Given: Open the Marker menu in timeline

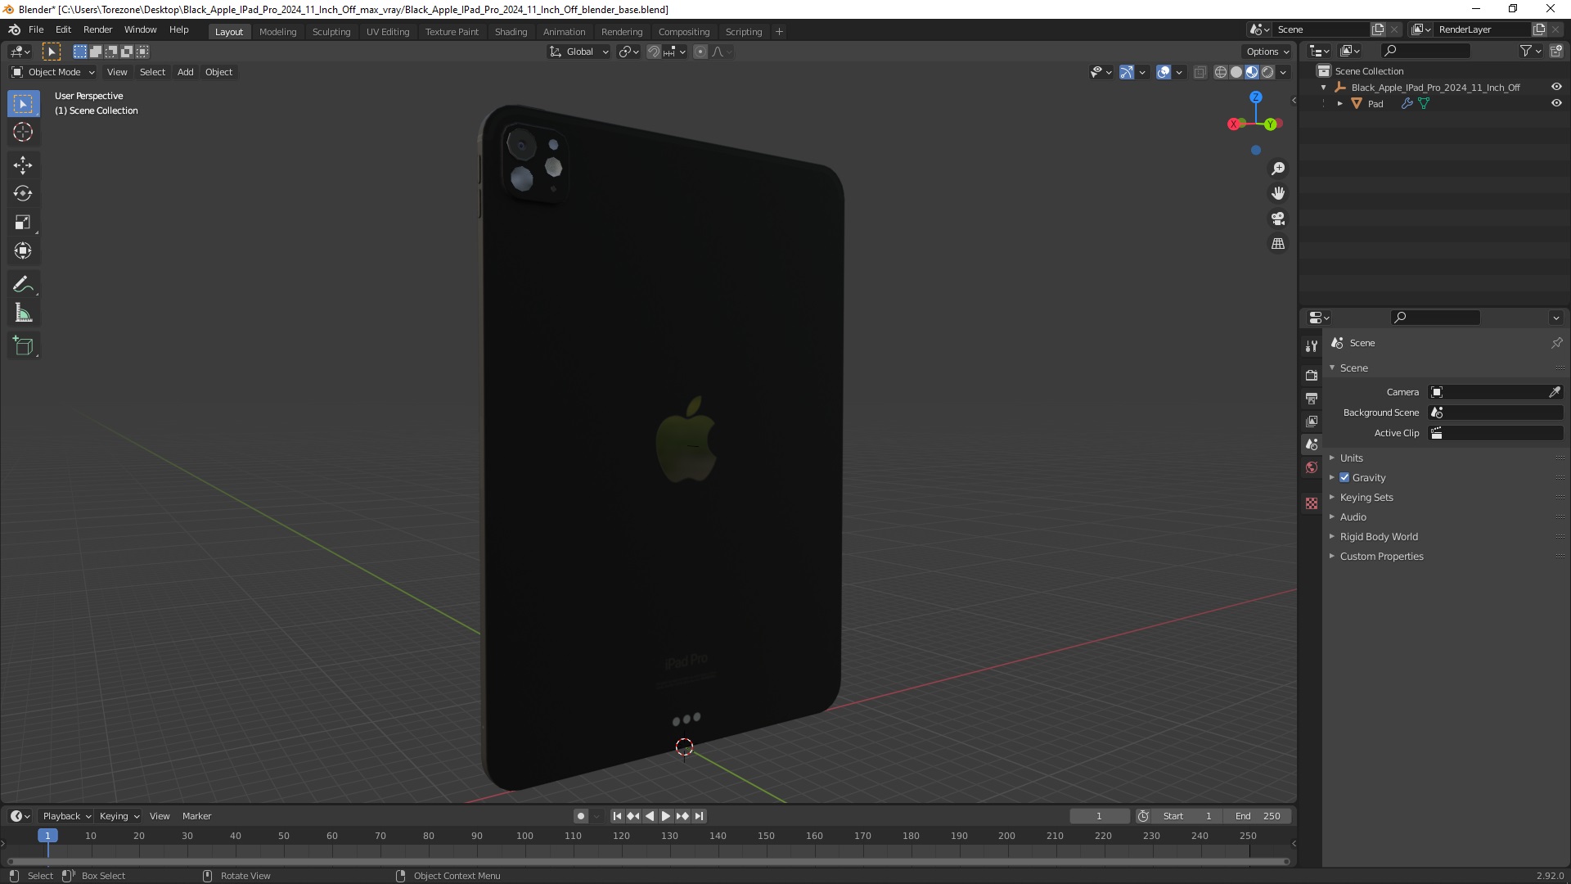Looking at the screenshot, I should (196, 816).
